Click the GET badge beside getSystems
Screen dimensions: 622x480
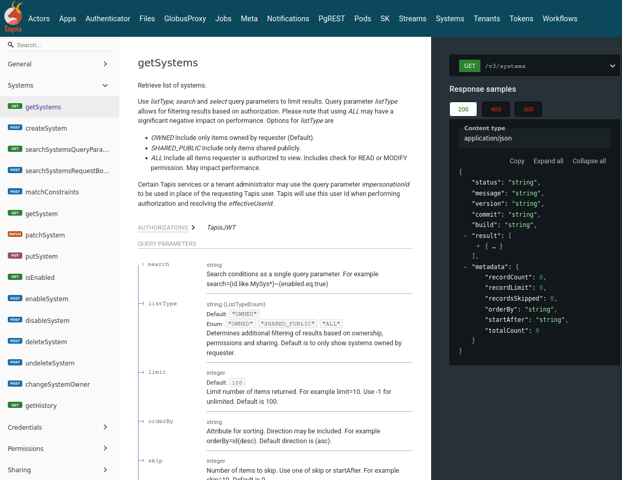tap(15, 107)
